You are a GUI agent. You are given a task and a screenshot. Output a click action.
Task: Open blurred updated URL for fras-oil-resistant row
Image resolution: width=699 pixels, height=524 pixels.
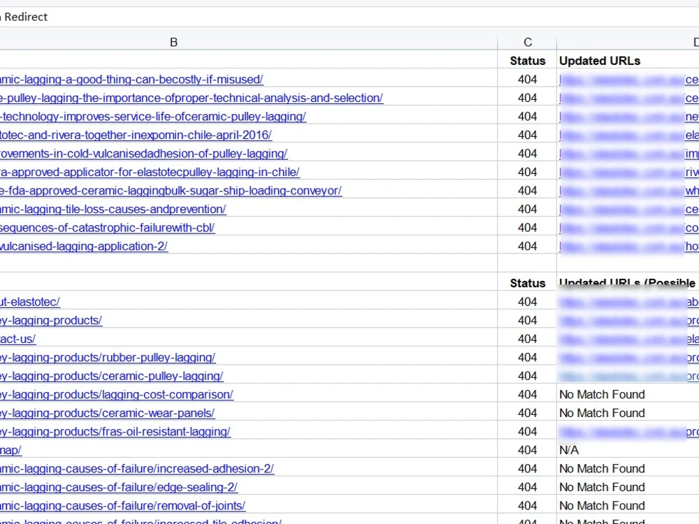coord(629,432)
